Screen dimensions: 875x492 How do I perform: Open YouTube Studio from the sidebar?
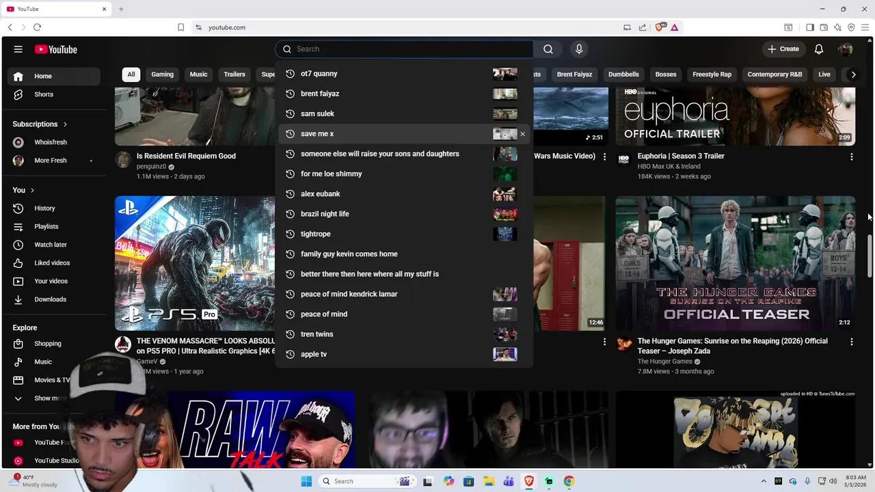coord(57,460)
